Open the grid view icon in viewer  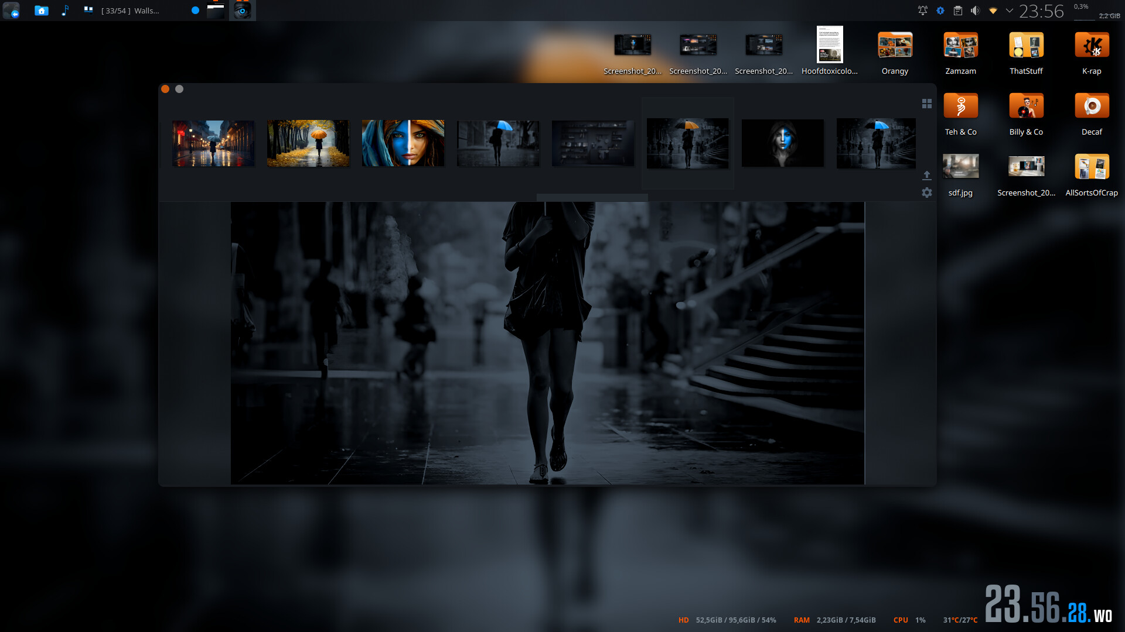(926, 104)
